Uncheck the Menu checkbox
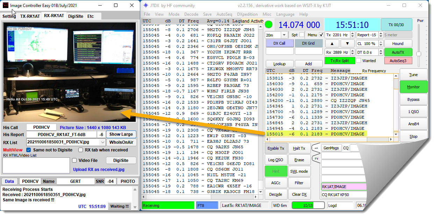This screenshot has width=434, height=216. [321, 35]
